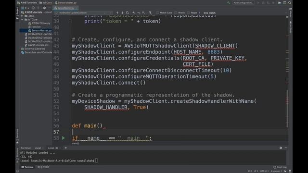308x173 pixels.
Task: Open the Event Log button
Action: click(x=280, y=167)
